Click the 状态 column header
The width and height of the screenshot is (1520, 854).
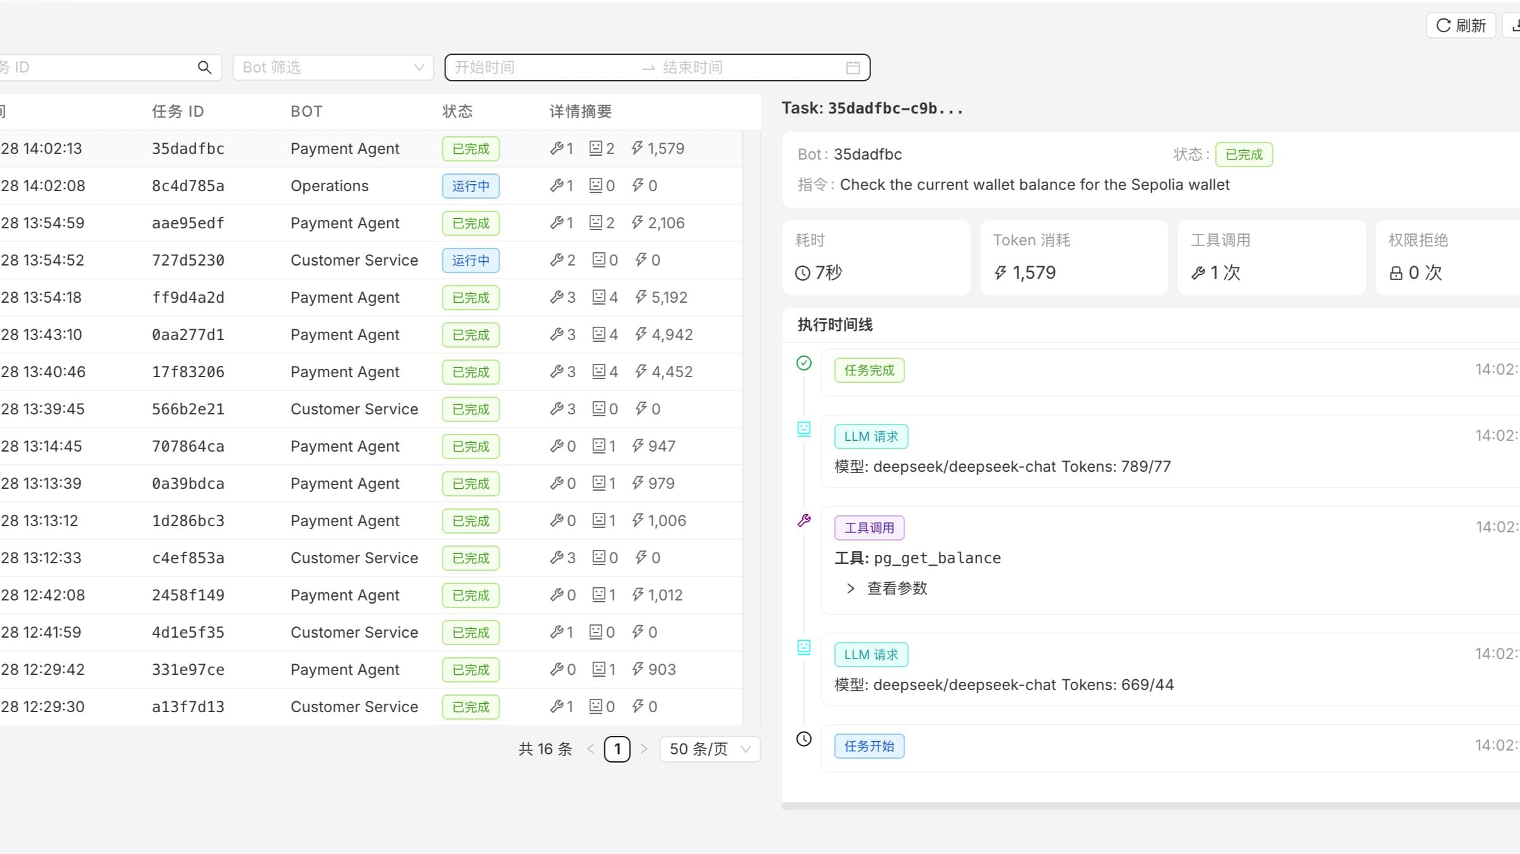point(457,112)
